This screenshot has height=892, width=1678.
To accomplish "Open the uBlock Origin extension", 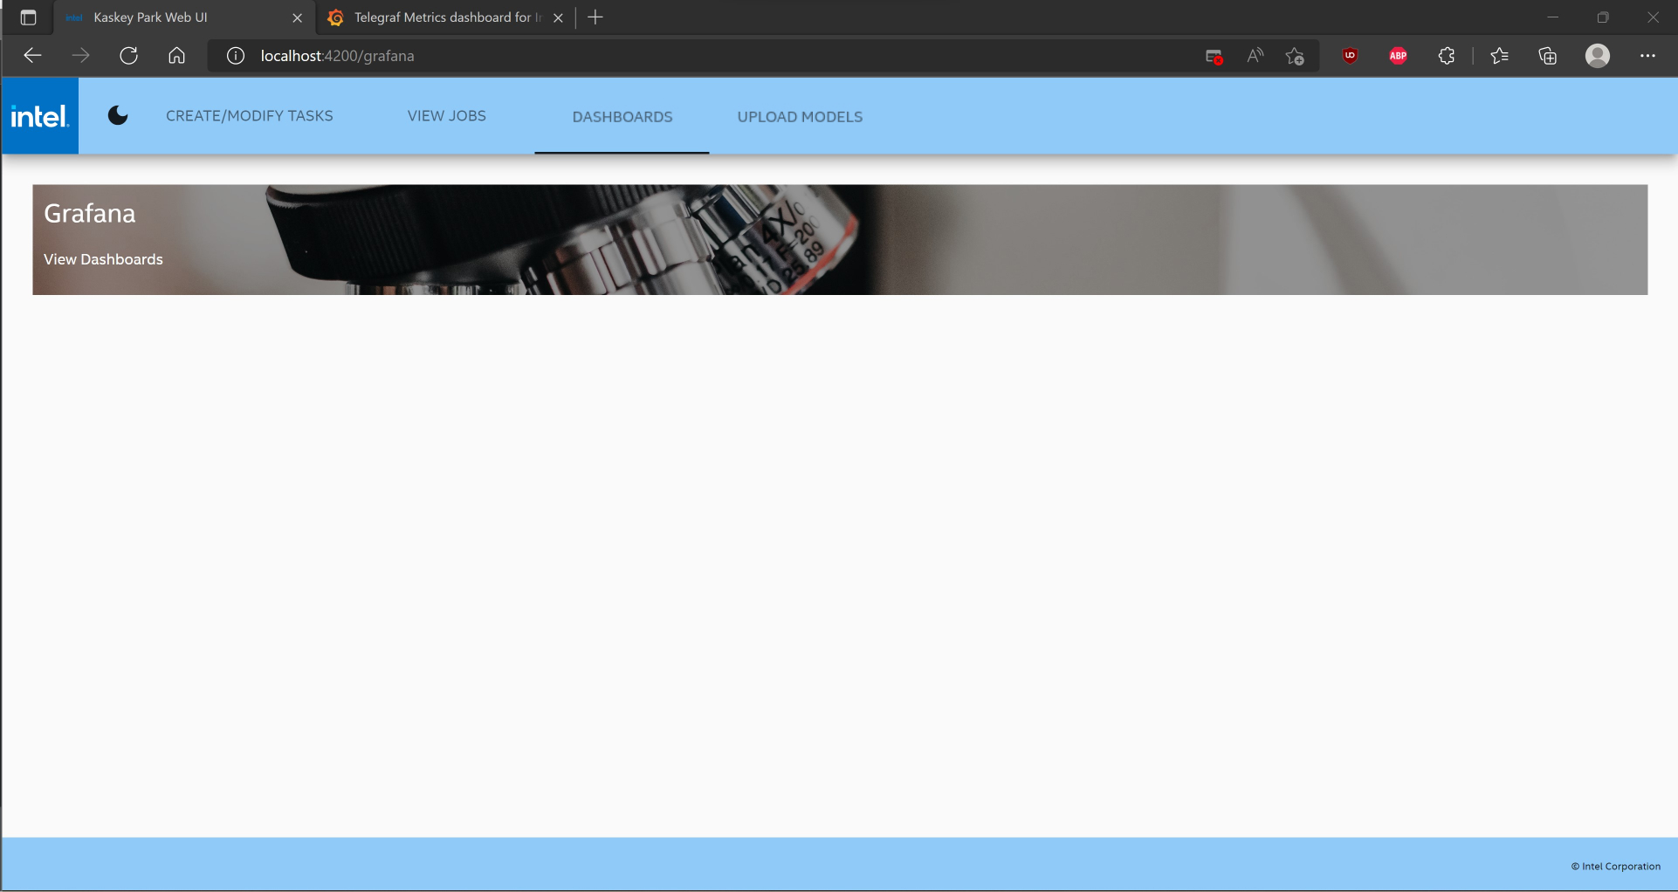I will 1350,56.
